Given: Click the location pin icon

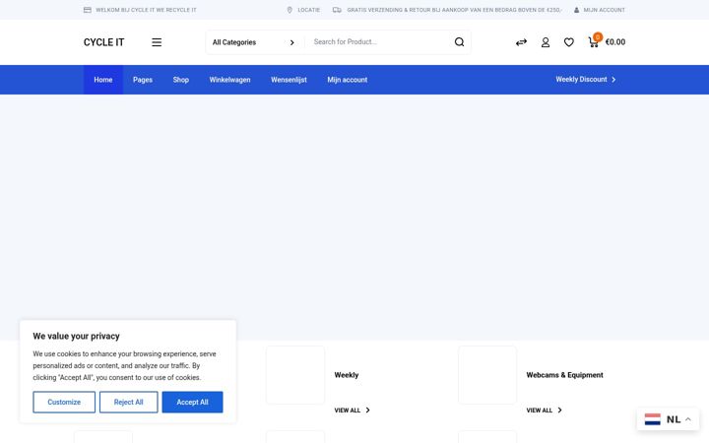Looking at the screenshot, I should coord(290,10).
